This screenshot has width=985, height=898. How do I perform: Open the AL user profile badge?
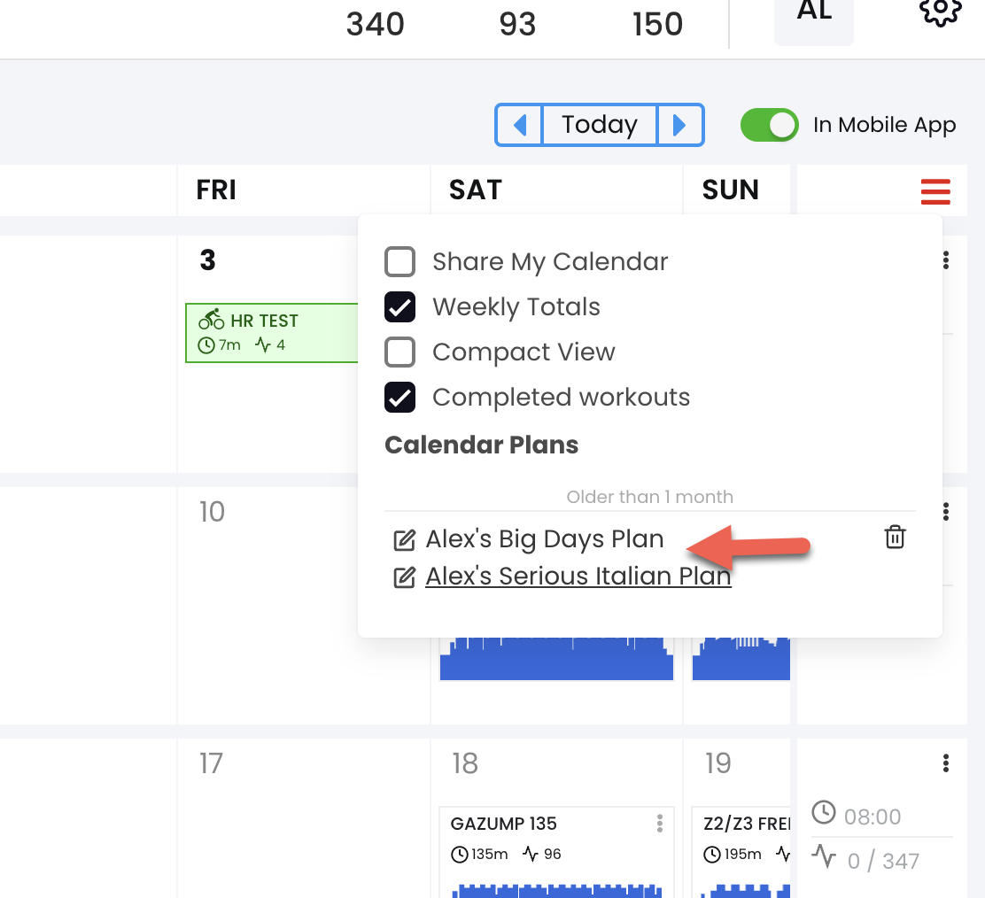coord(813,18)
